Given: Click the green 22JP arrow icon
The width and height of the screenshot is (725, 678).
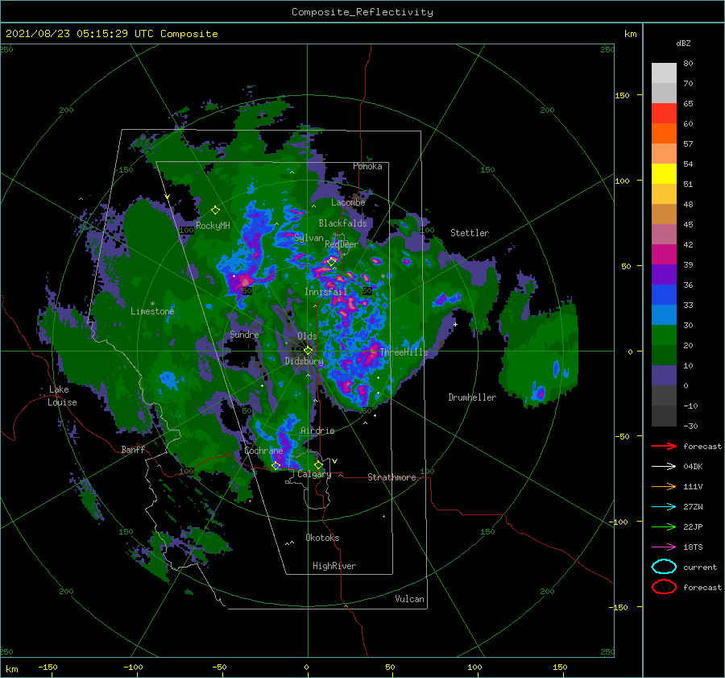Looking at the screenshot, I should coord(664,526).
